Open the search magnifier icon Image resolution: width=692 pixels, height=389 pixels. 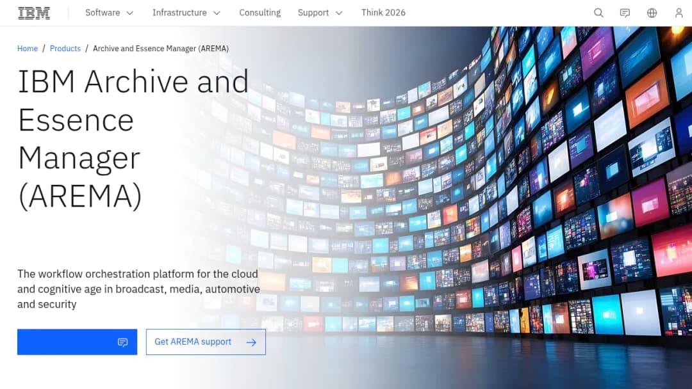coord(598,13)
